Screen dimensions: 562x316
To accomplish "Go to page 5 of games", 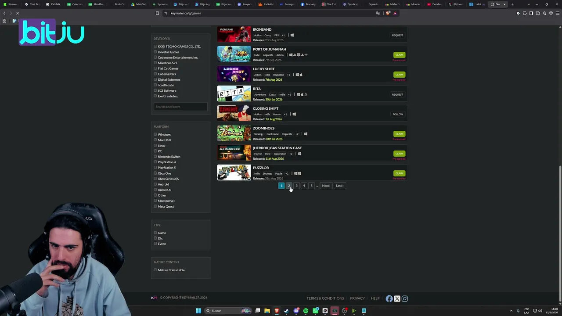I will (x=311, y=186).
